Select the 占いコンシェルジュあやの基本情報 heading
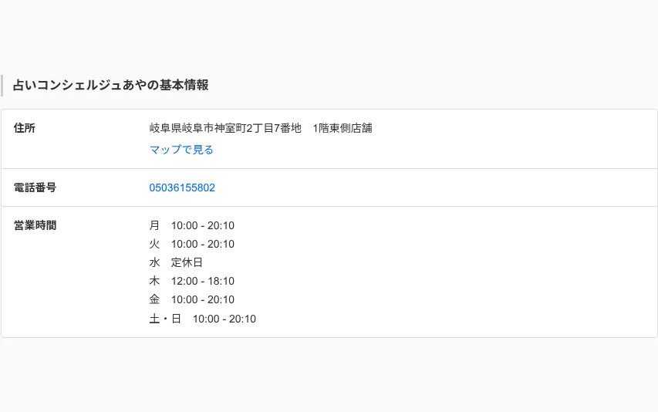 (x=111, y=85)
